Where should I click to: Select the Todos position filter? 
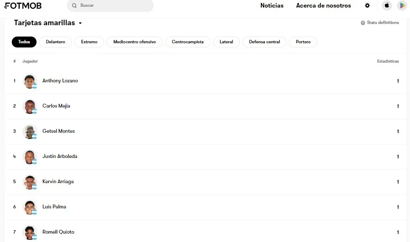[24, 42]
